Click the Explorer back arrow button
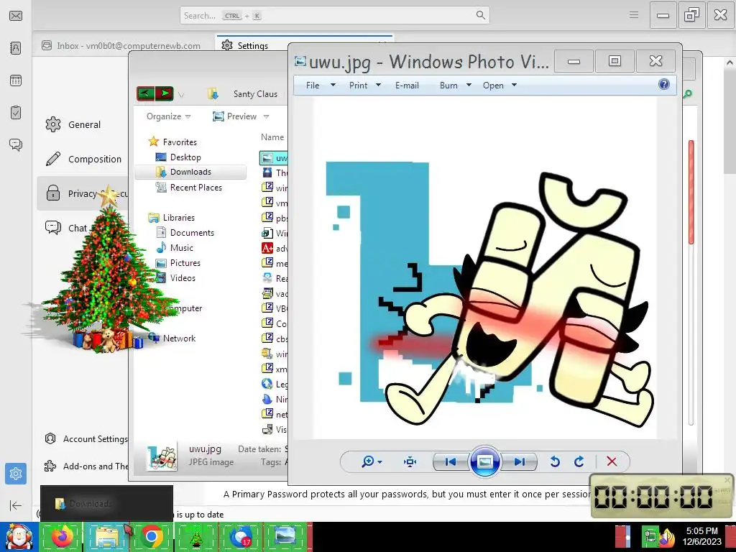This screenshot has height=552, width=736. [145, 93]
